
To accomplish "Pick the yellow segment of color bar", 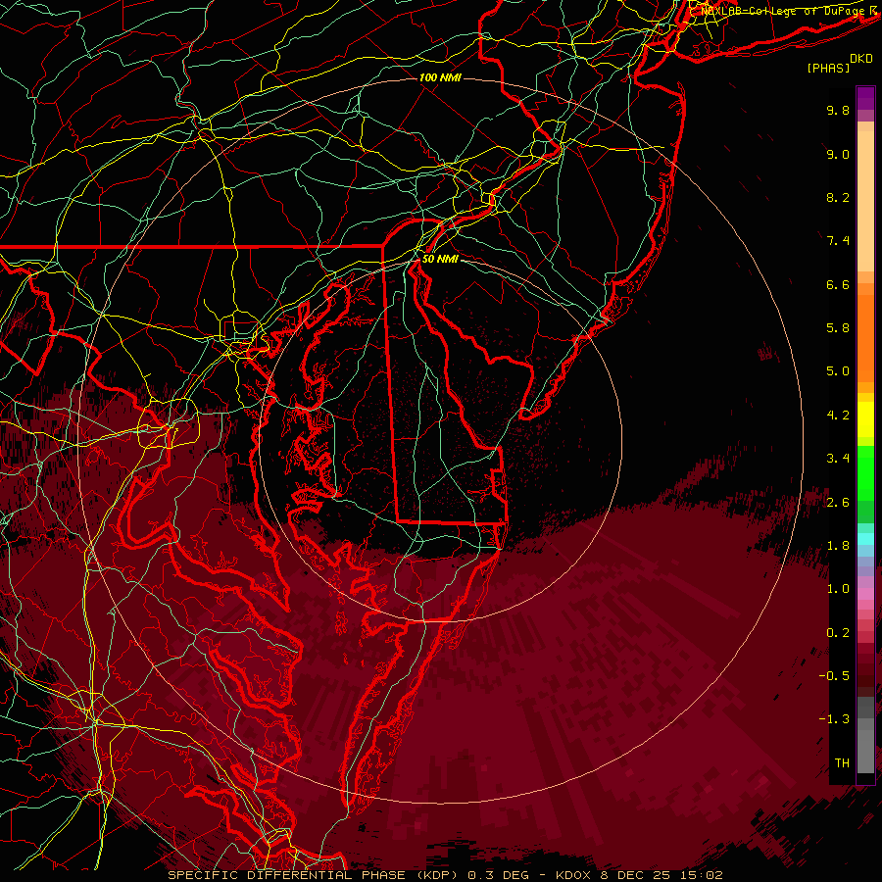I will [x=865, y=419].
